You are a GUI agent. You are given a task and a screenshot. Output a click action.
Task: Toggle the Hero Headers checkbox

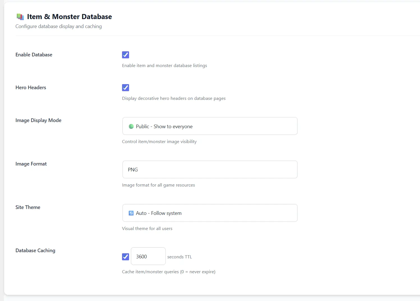(x=125, y=88)
